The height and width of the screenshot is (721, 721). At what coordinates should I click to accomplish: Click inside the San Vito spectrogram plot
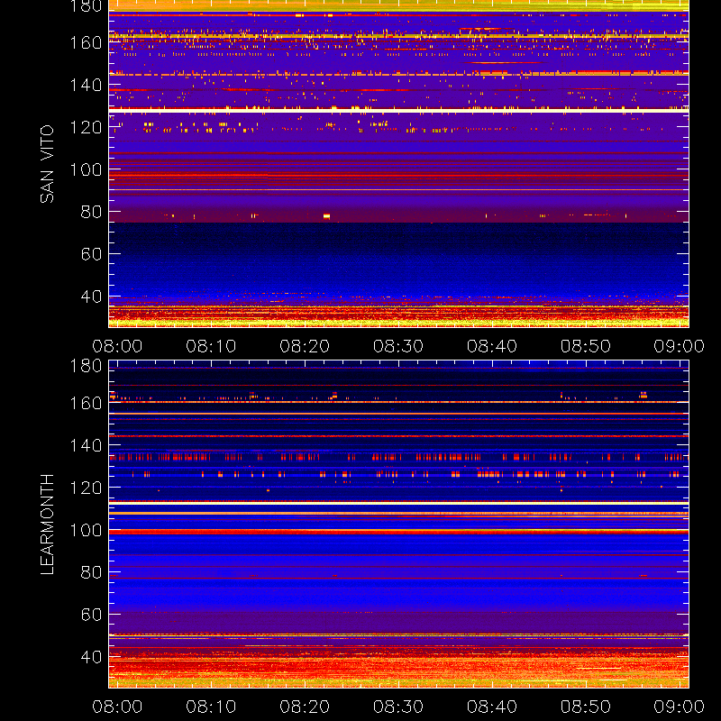398,164
